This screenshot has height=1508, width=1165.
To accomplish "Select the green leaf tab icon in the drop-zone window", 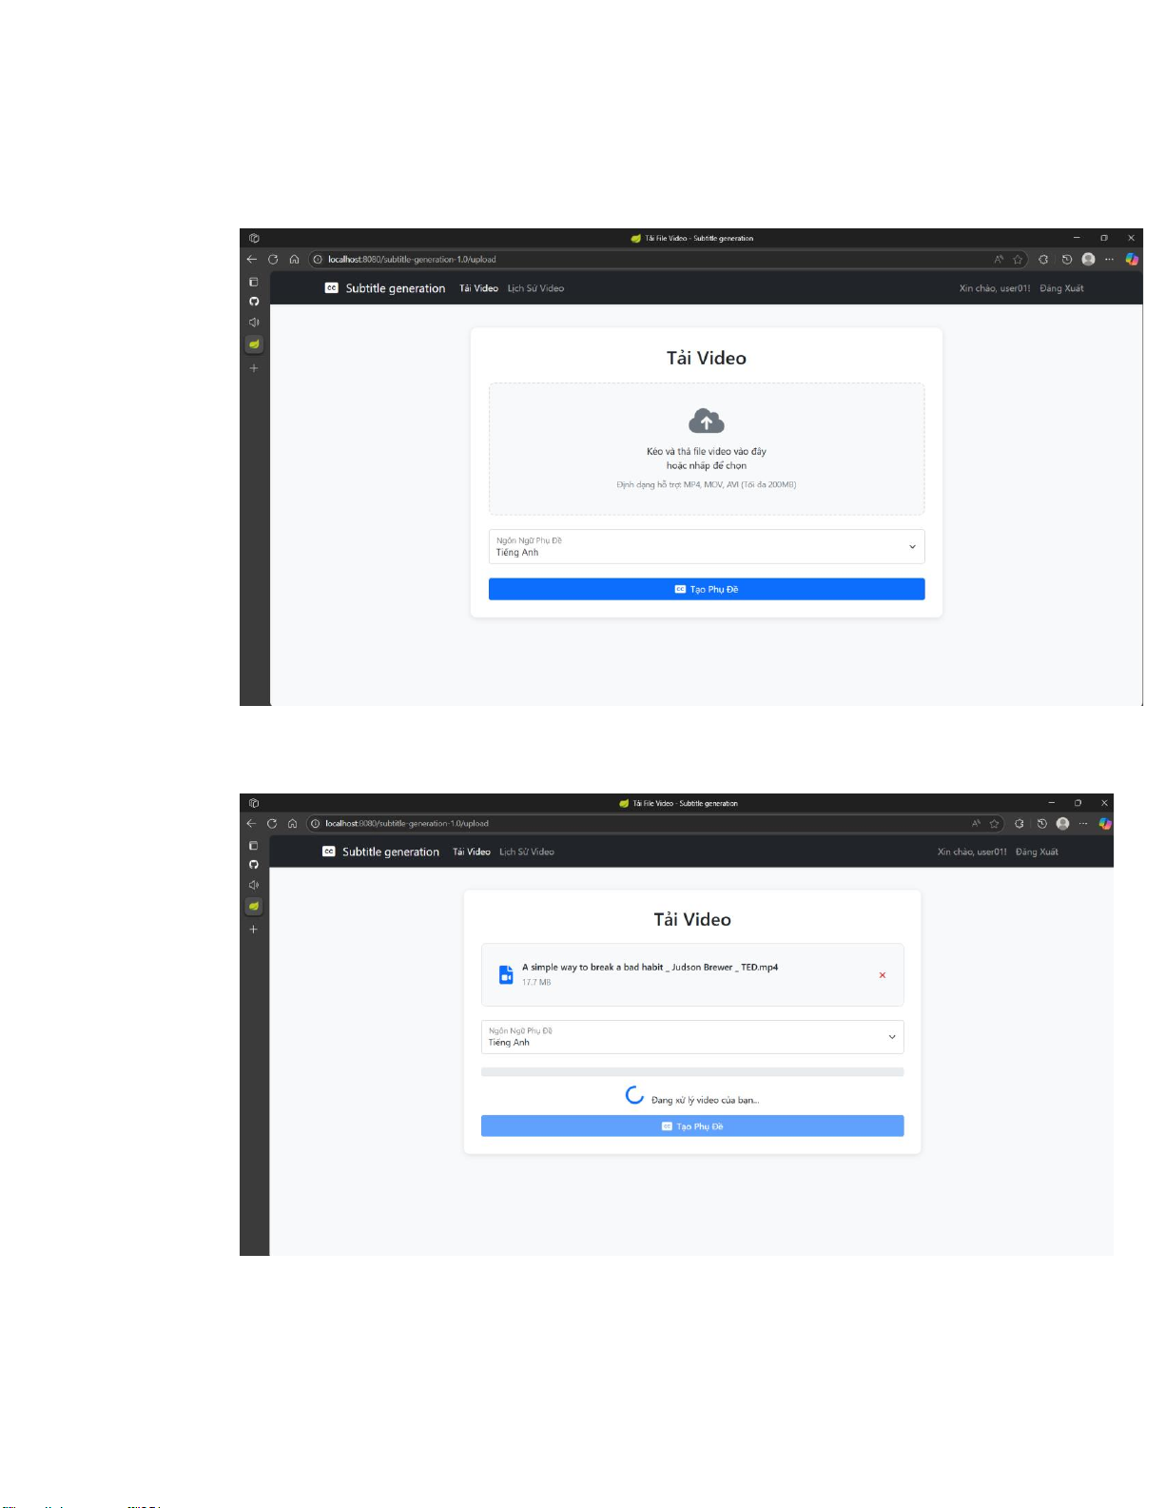I will coord(254,344).
